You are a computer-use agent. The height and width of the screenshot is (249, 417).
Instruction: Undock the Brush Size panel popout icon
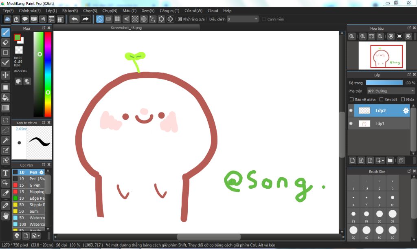[x=409, y=171]
